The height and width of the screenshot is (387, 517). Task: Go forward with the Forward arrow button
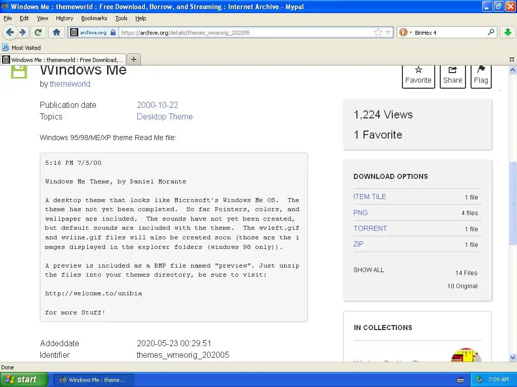pos(23,32)
